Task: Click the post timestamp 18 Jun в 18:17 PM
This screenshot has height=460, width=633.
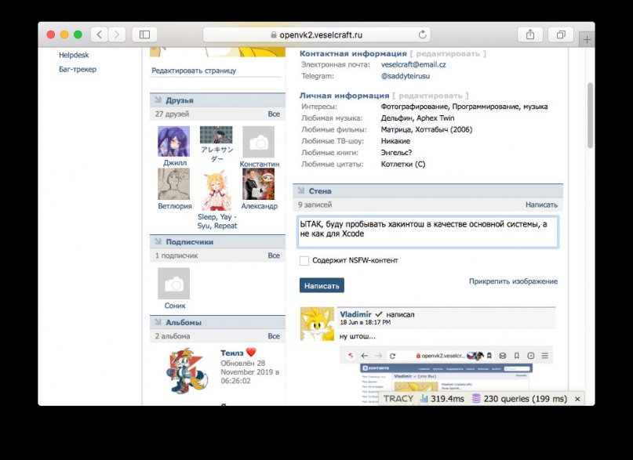Action: click(x=365, y=323)
